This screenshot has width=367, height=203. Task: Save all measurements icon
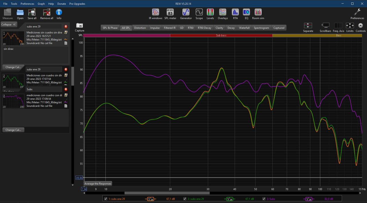[32, 14]
